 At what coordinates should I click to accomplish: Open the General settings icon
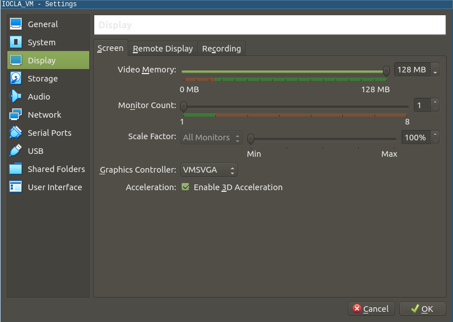coord(16,24)
